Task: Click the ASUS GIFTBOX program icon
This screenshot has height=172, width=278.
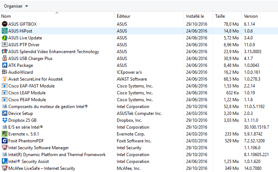Action: click(5, 24)
